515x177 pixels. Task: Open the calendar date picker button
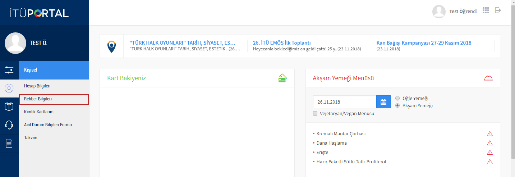(383, 102)
